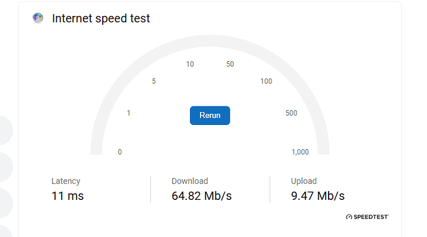Click the 1,000 gauge marker

[300, 152]
